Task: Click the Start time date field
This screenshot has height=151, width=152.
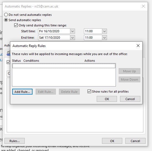Action: [x=54, y=31]
